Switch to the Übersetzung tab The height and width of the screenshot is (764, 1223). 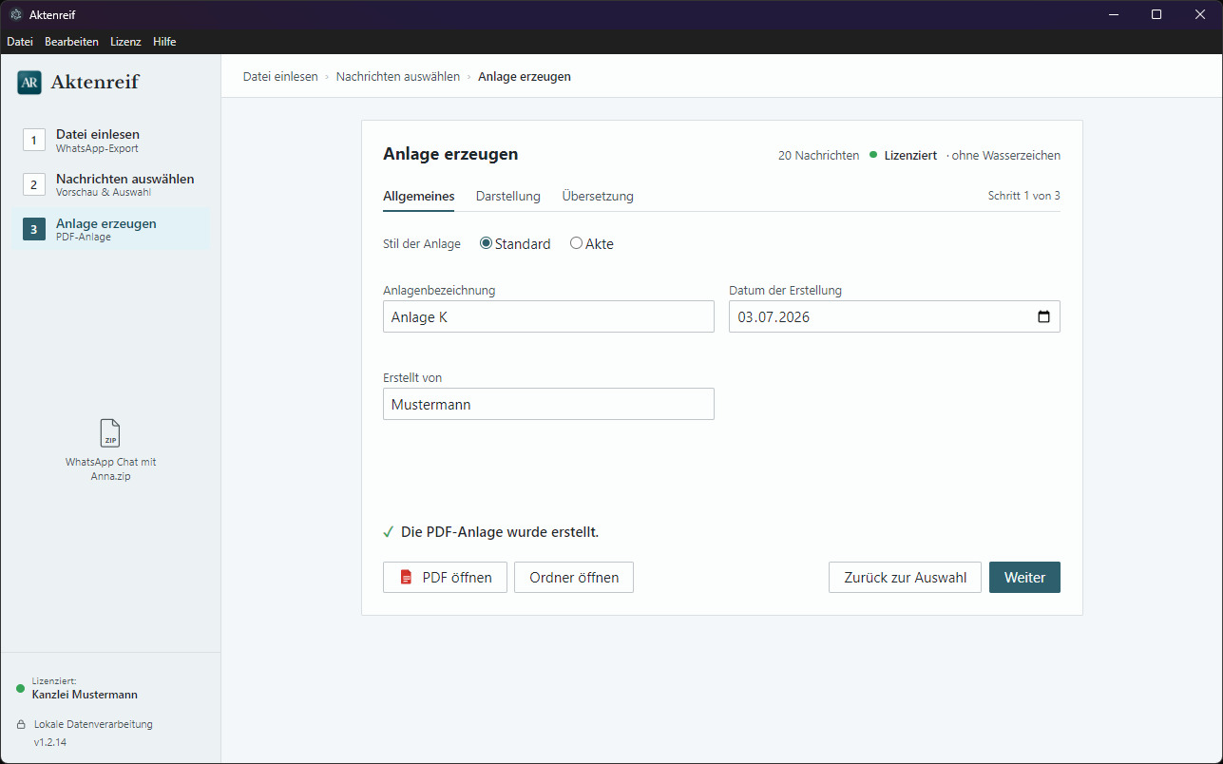(598, 196)
